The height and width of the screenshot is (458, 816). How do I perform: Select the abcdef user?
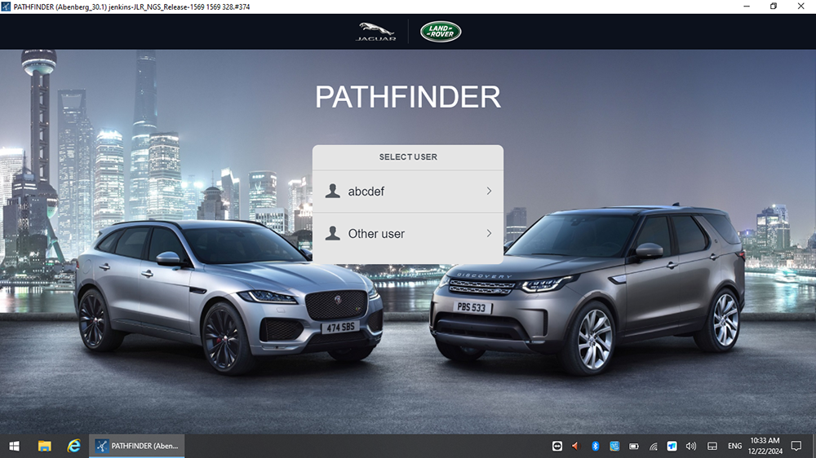408,192
